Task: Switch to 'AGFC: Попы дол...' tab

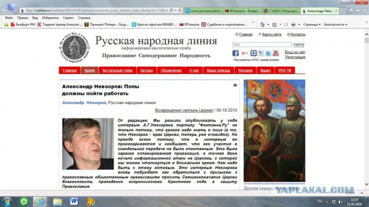Action: pyautogui.click(x=281, y=11)
